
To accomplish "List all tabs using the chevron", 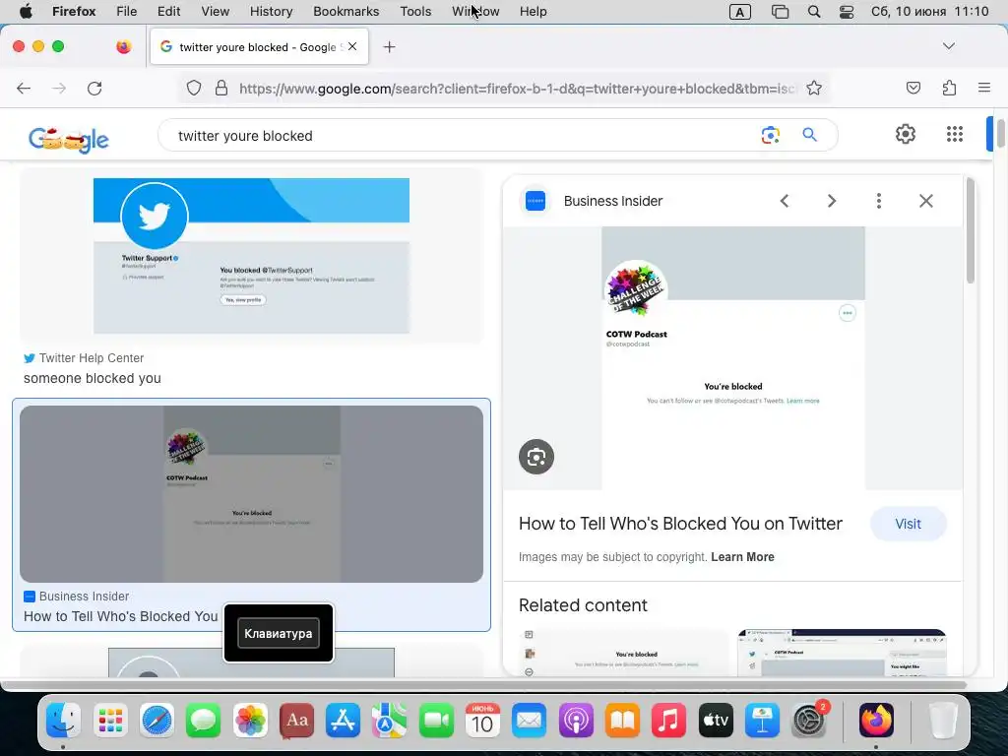I will pyautogui.click(x=948, y=46).
